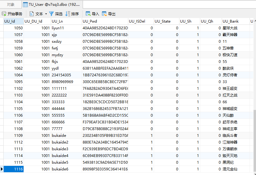Click the Export (导出) icon
Image resolution: width=256 pixels, height=175 pixels.
click(104, 14)
